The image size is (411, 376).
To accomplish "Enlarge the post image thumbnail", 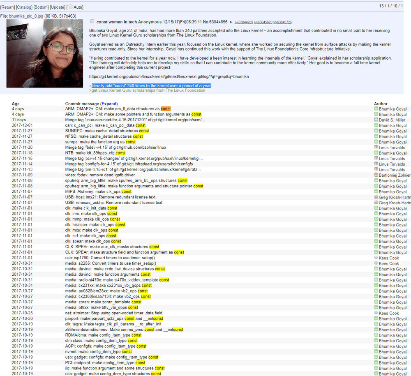I will click(x=45, y=53).
